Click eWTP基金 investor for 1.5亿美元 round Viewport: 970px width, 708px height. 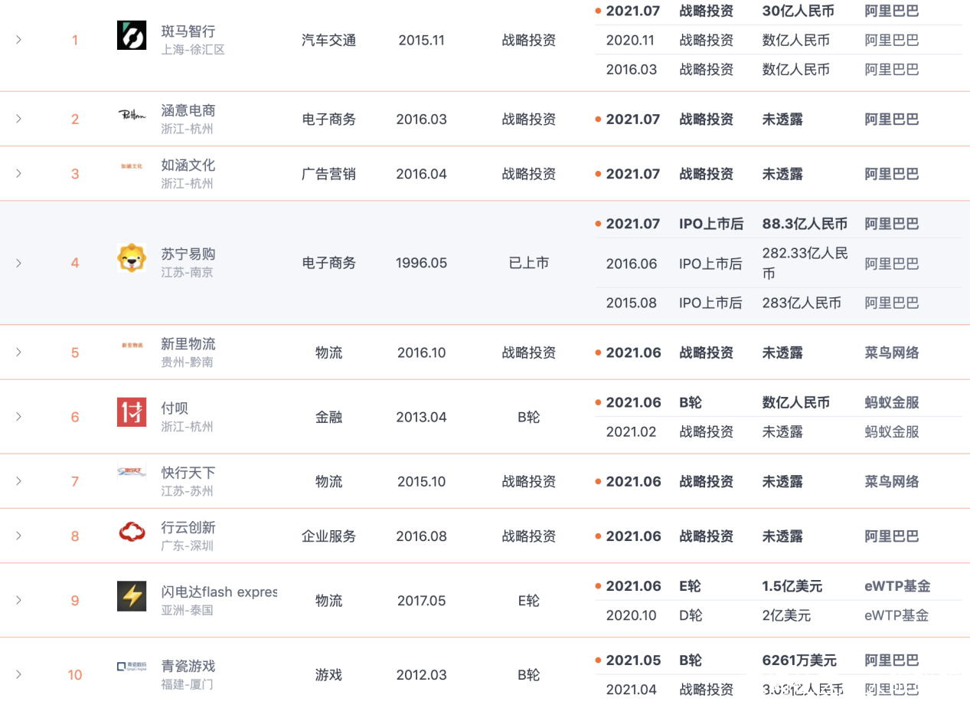(897, 586)
